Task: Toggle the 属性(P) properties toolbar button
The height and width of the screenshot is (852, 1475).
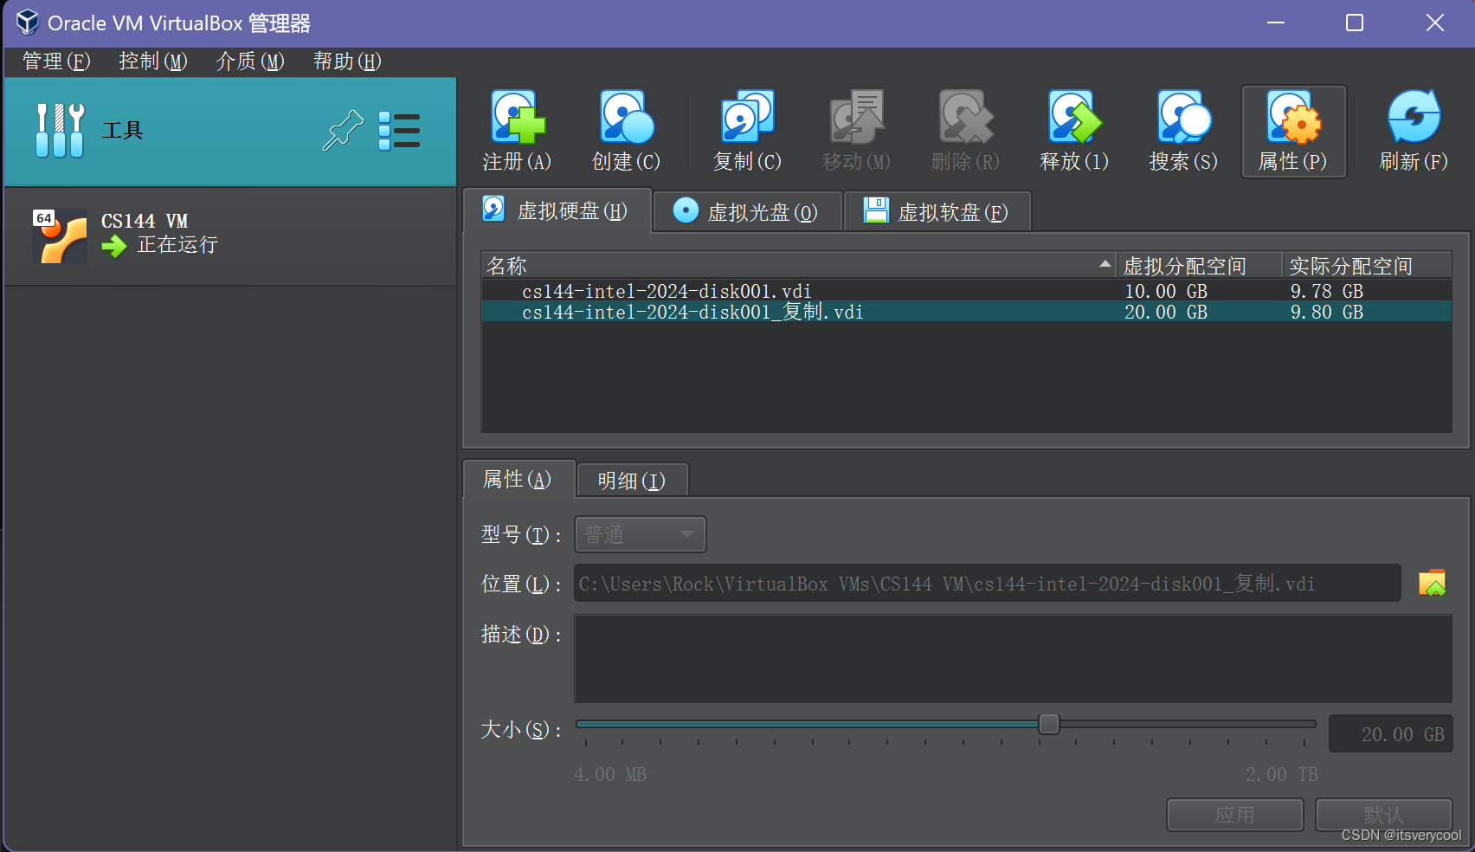Action: click(1293, 132)
